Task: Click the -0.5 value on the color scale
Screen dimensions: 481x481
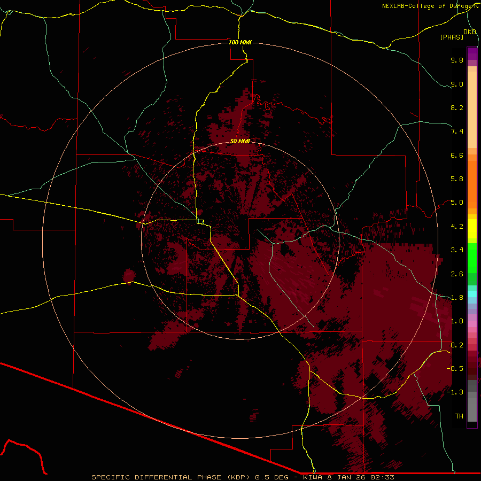Action: pyautogui.click(x=455, y=369)
